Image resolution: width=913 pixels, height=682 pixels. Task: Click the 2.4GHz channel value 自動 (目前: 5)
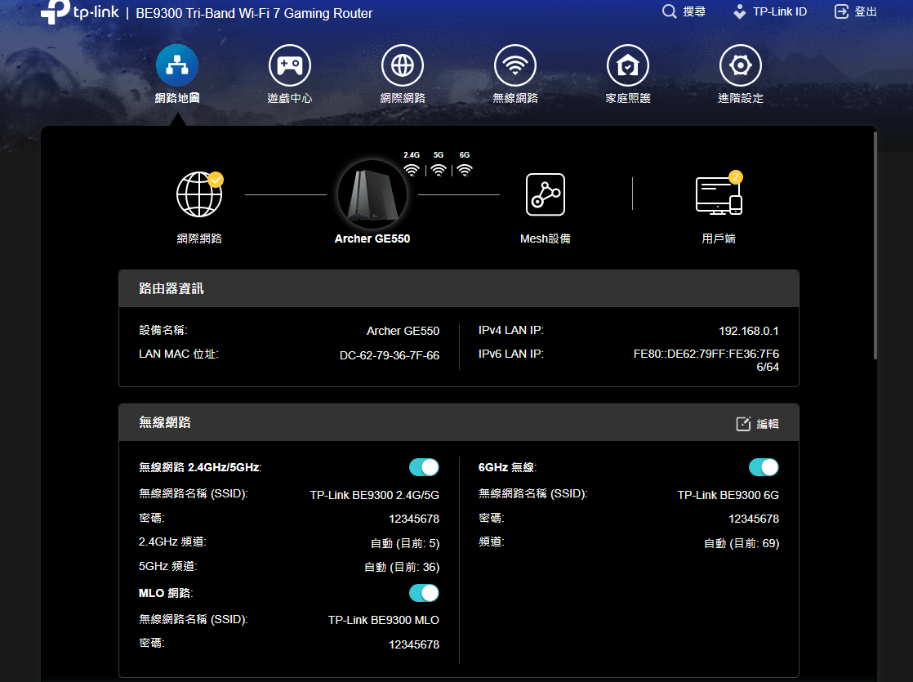coord(405,543)
